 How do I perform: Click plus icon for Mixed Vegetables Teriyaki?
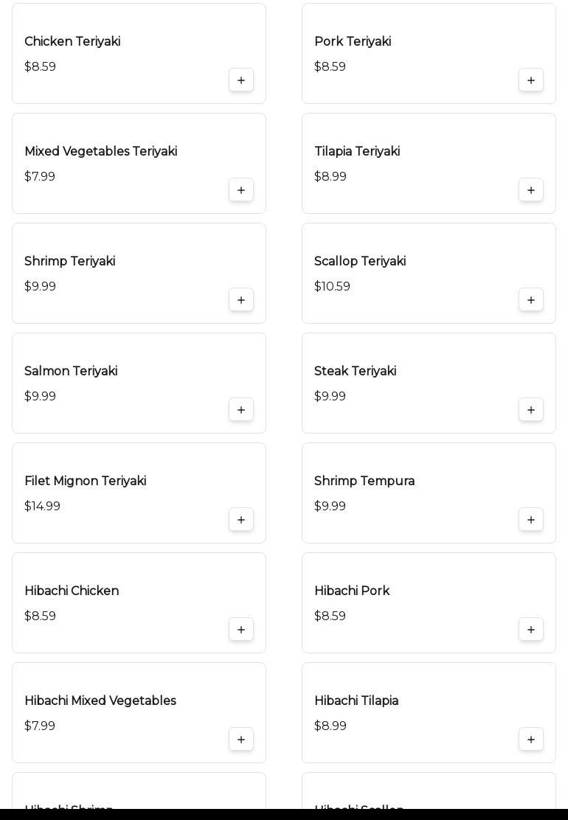[x=241, y=190]
